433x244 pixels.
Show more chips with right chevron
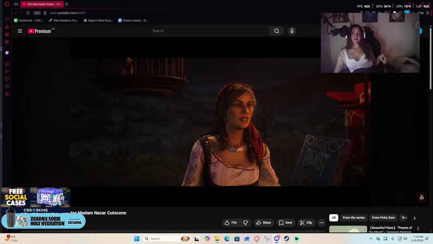coord(414,218)
